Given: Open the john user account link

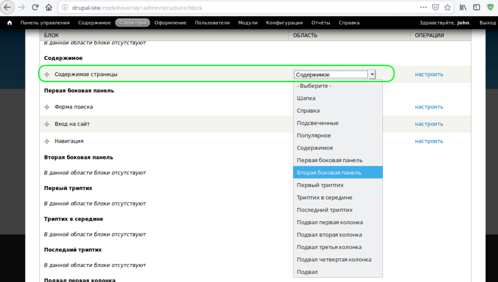Looking at the screenshot, I should pyautogui.click(x=463, y=23).
